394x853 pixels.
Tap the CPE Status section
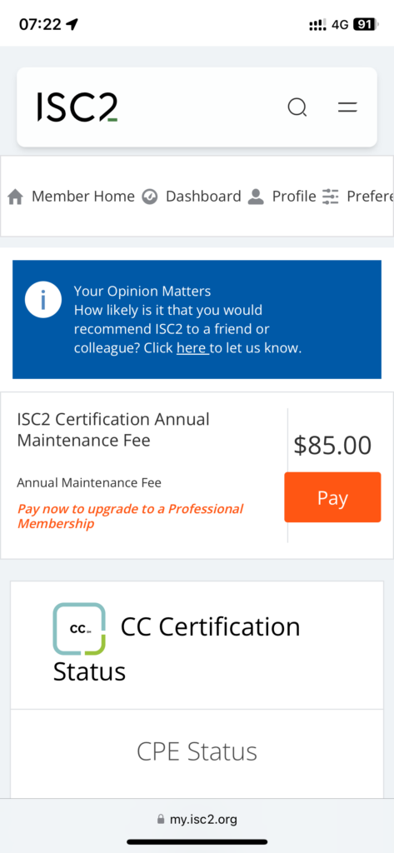(x=197, y=752)
